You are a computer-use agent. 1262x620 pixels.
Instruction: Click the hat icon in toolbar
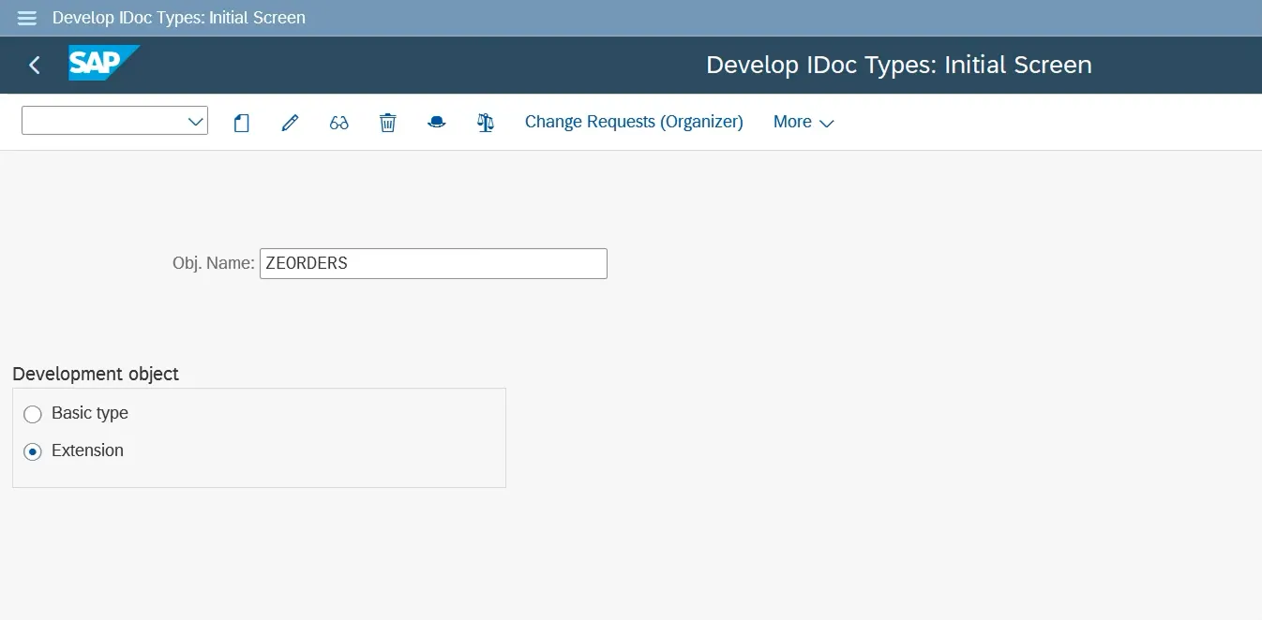(436, 123)
